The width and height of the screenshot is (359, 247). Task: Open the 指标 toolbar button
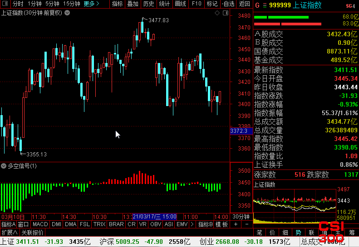pos(118,4)
